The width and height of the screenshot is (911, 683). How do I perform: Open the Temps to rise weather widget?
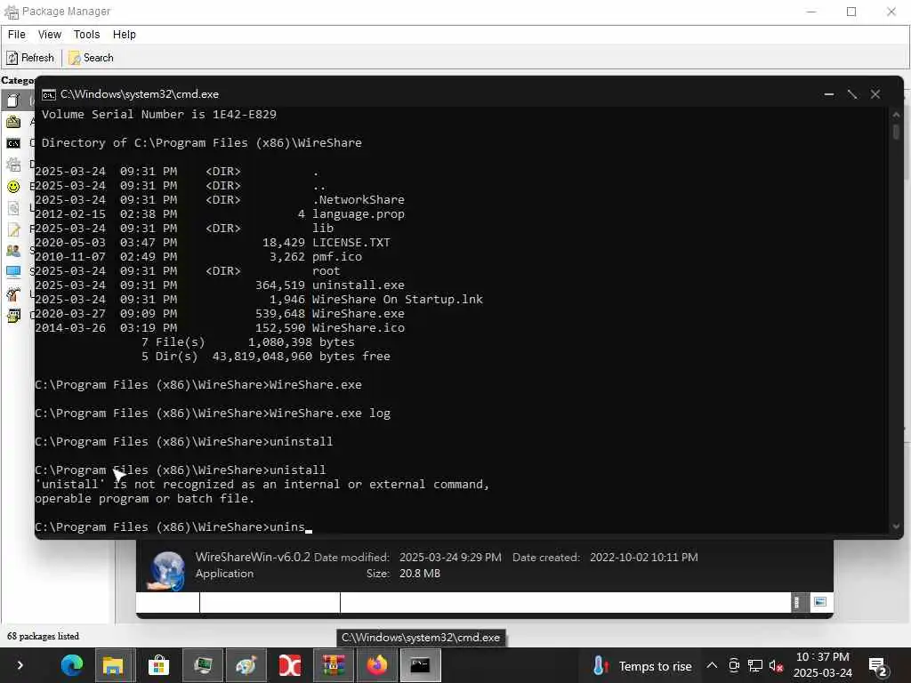point(641,666)
